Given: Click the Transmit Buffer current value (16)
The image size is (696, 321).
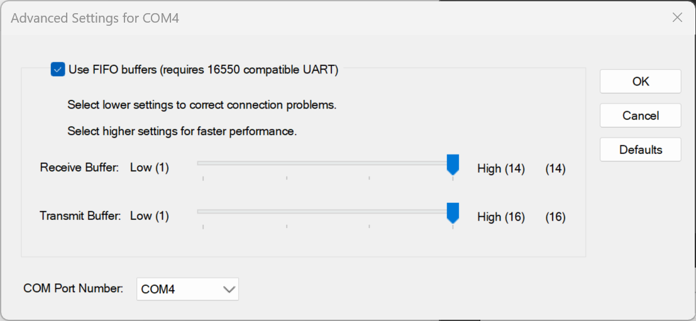Looking at the screenshot, I should (555, 217).
